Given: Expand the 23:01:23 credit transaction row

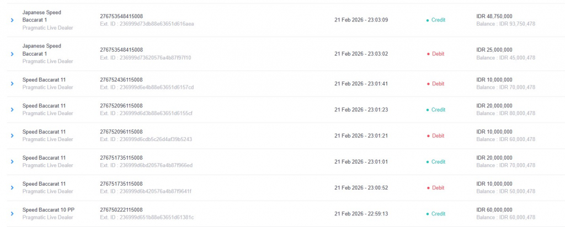Looking at the screenshot, I should point(12,110).
